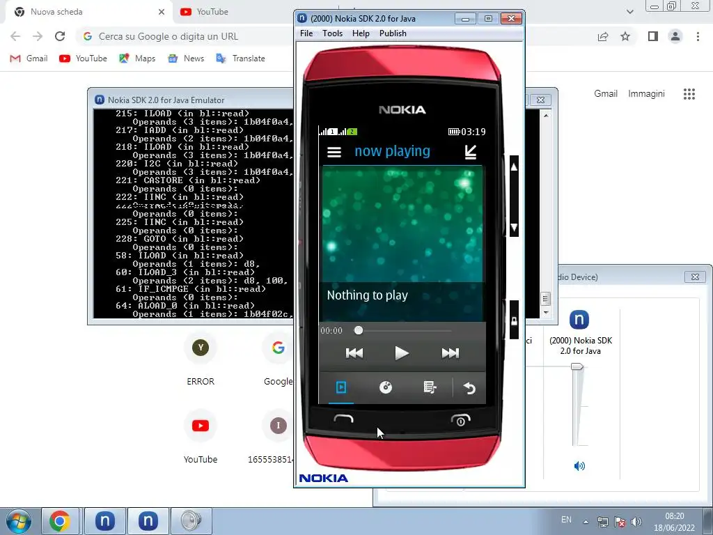713x535 pixels.
Task: Open the Help menu in Nokia SDK
Action: [x=361, y=33]
